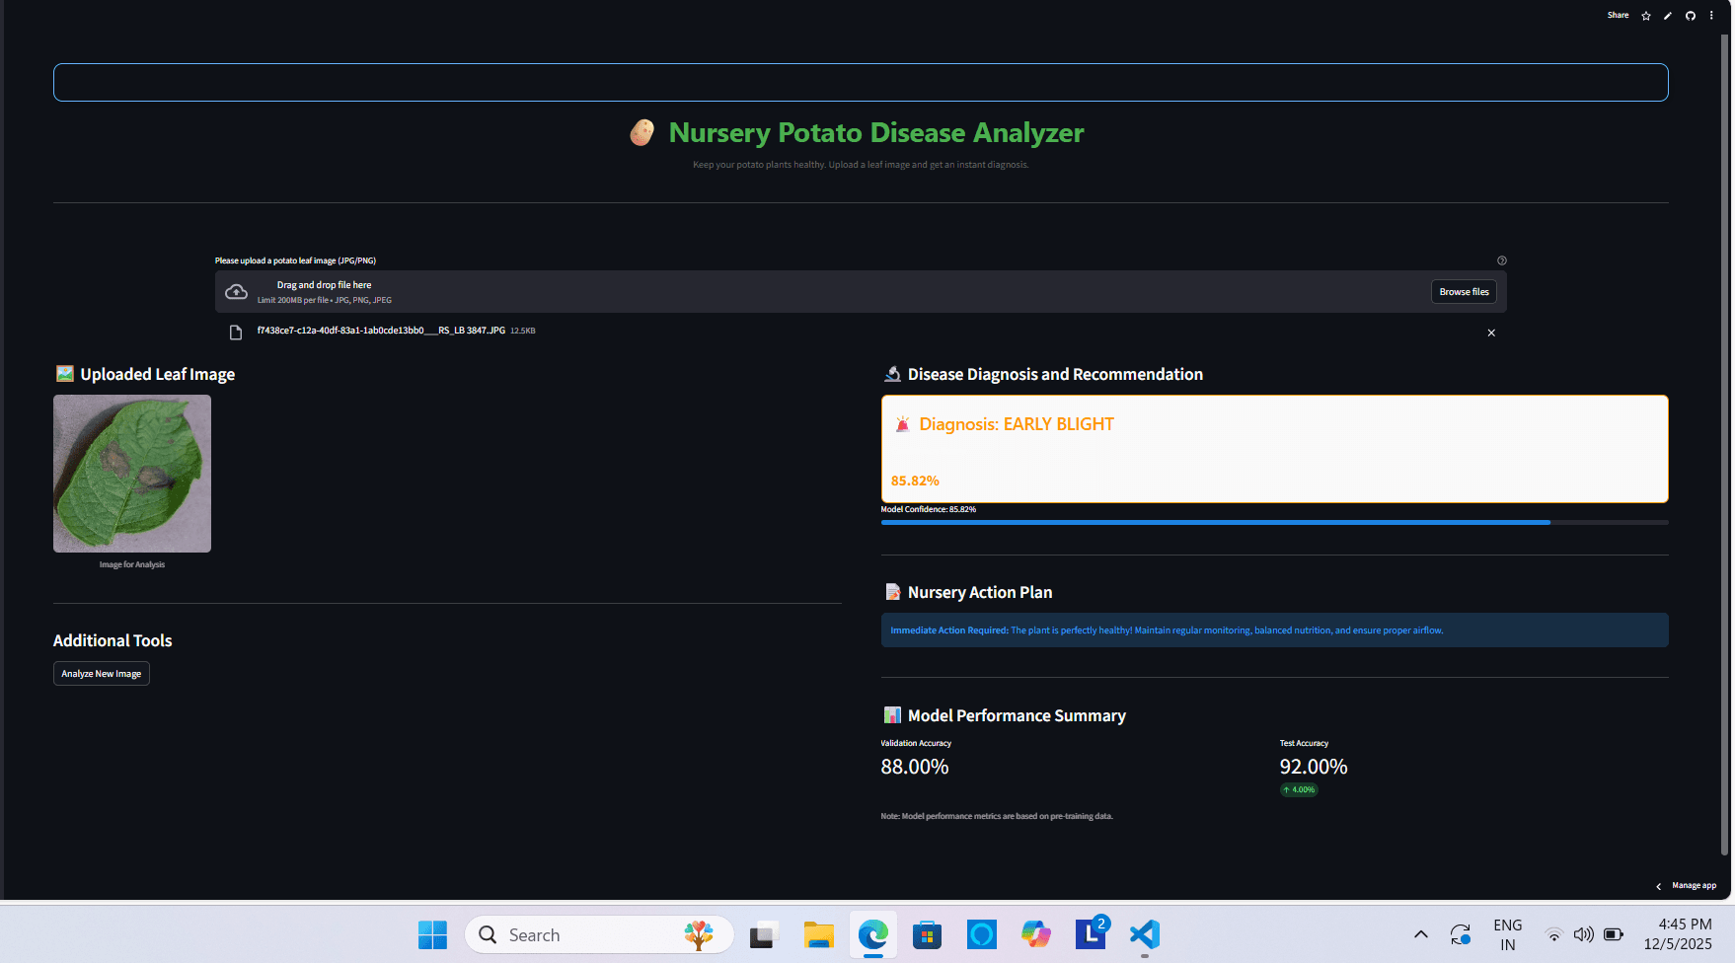
Task: Click the Drag and drop file area
Action: 861,292
